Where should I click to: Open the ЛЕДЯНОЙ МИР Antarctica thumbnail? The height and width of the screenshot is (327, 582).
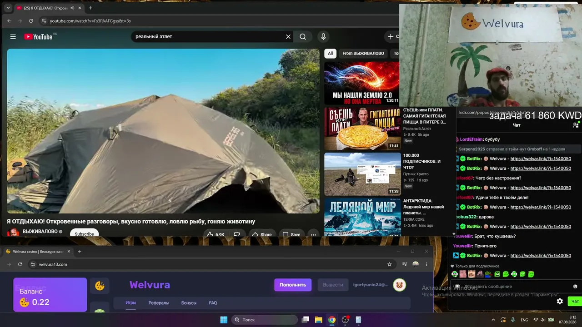[362, 217]
